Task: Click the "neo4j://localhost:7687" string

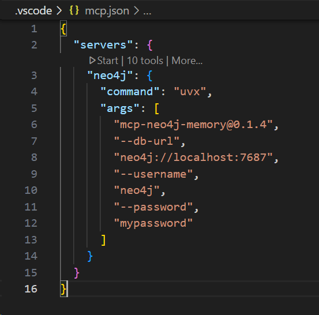Action: [193, 157]
